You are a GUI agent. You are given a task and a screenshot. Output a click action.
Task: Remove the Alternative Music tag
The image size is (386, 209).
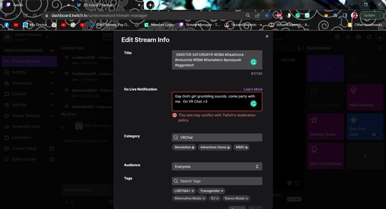[204, 198]
